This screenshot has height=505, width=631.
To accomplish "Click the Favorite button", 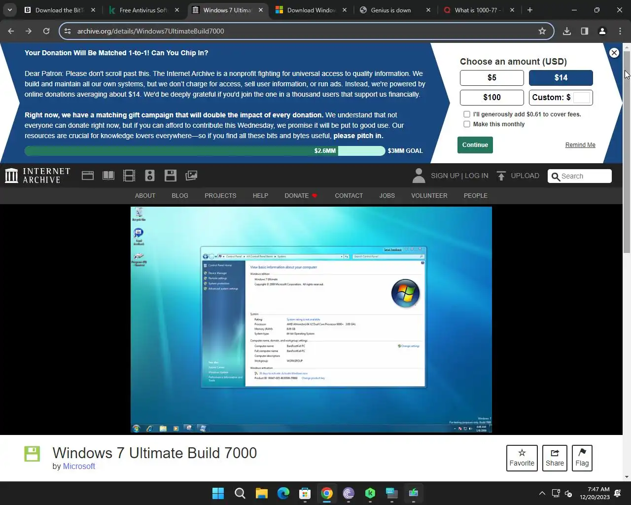I will point(522,458).
